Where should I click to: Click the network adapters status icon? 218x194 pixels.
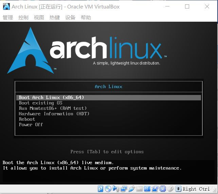pyautogui.click(x=124, y=189)
